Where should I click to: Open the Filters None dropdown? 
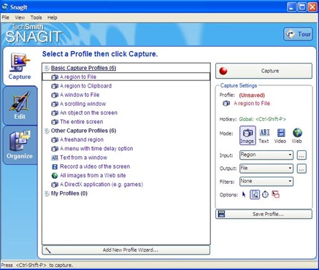[x=266, y=182]
